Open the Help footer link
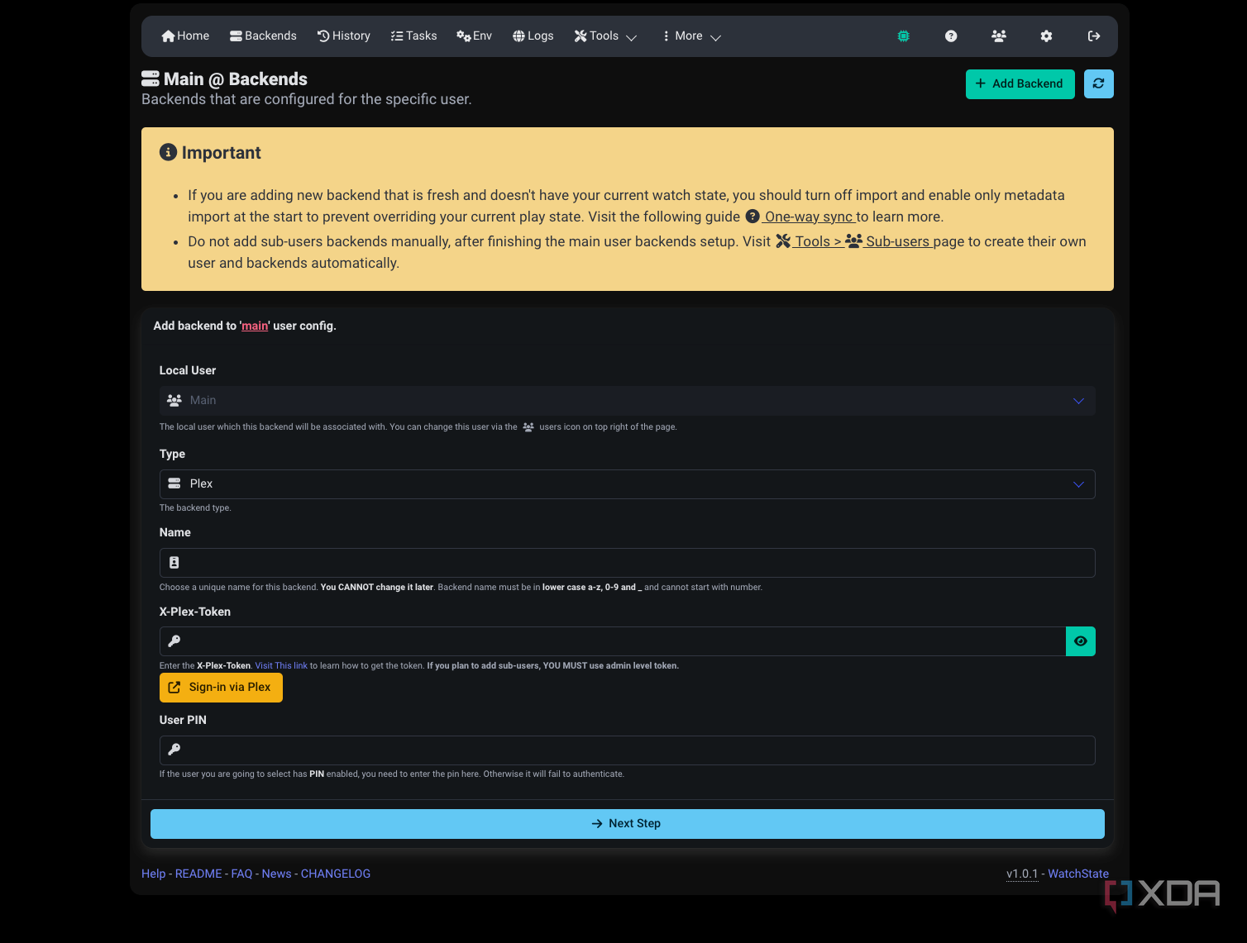Viewport: 1247px width, 943px height. point(154,874)
